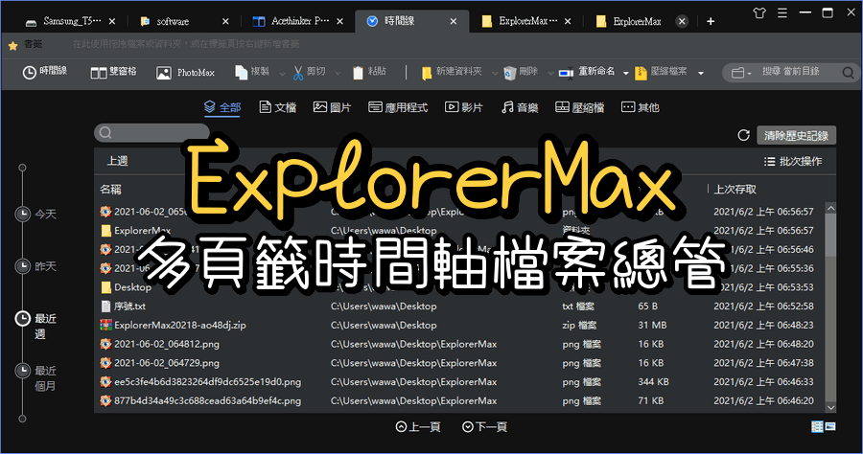Click the refresh history icon
The height and width of the screenshot is (454, 863).
(x=743, y=135)
